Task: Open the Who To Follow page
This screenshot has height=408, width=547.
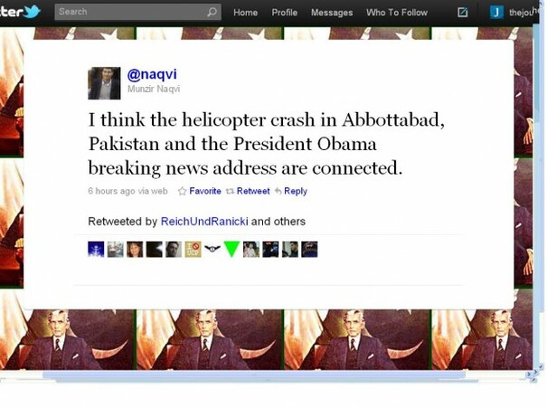Action: (x=397, y=13)
